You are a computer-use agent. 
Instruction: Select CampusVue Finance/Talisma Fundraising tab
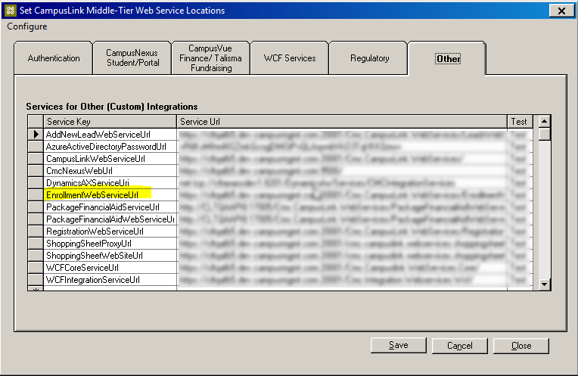coord(210,58)
